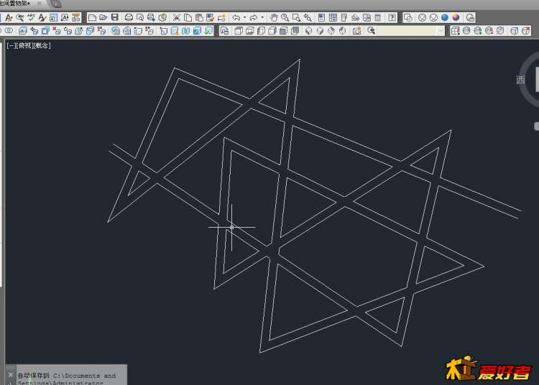Image resolution: width=539 pixels, height=385 pixels.
Task: Switch to NW Isometric view
Action: click(343, 31)
